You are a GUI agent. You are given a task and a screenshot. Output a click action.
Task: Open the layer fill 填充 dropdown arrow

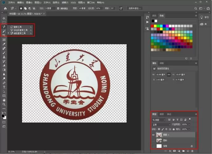189,129
